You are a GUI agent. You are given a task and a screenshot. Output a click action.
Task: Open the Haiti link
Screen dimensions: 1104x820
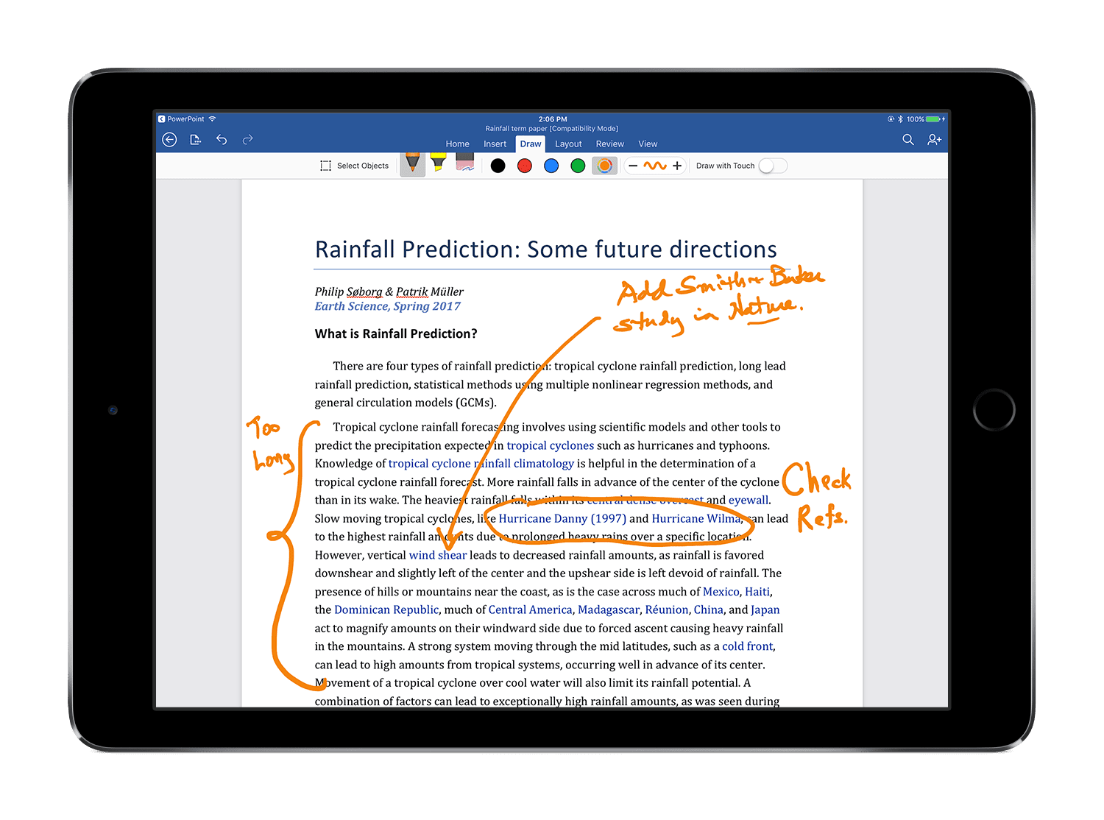click(757, 592)
